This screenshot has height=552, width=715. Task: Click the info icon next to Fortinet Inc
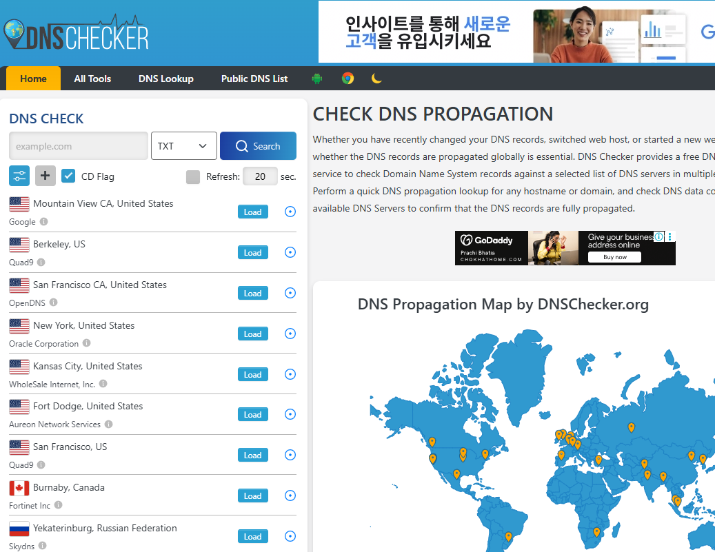59,505
